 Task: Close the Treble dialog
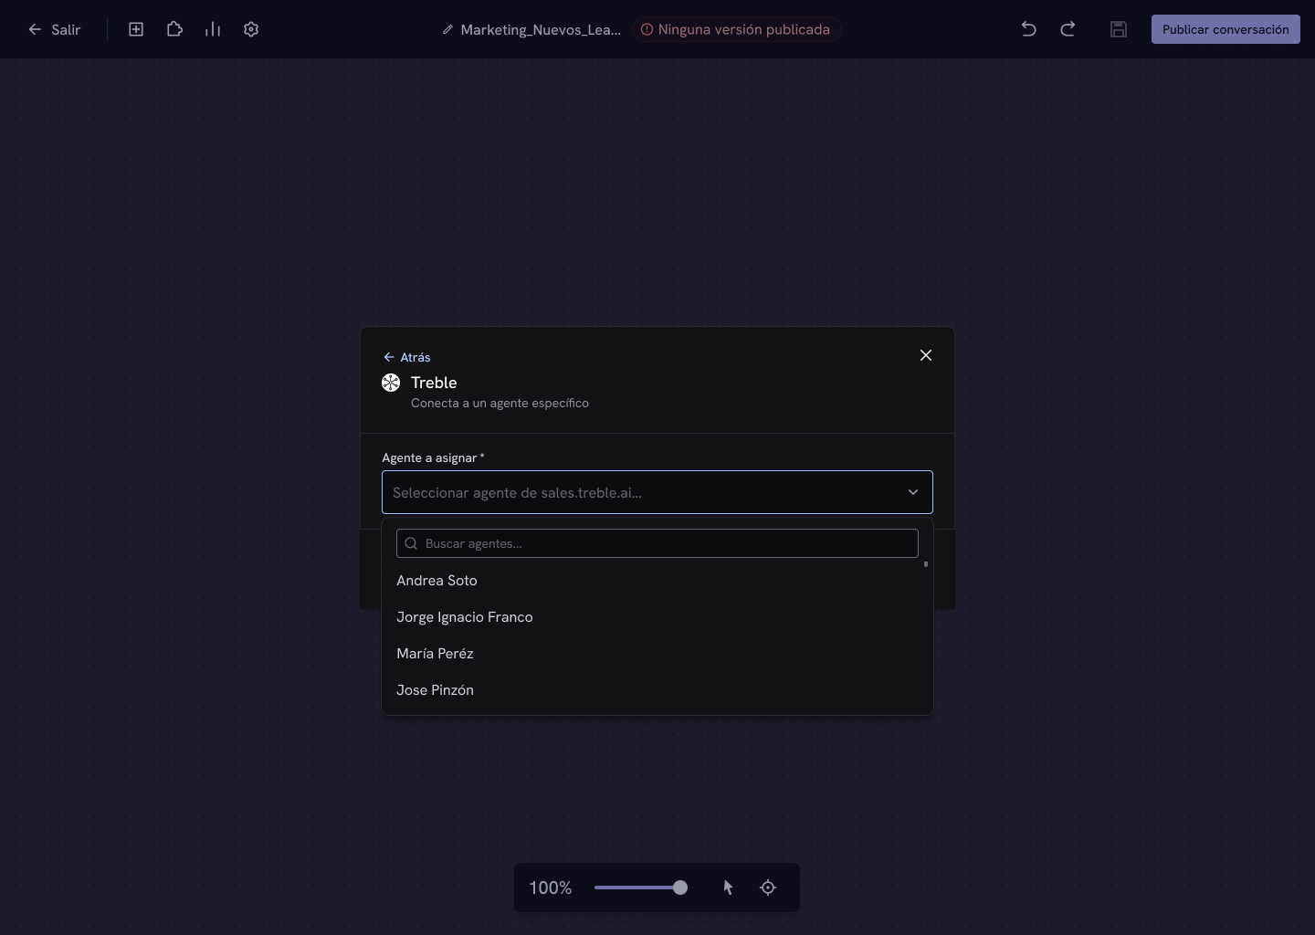point(926,355)
